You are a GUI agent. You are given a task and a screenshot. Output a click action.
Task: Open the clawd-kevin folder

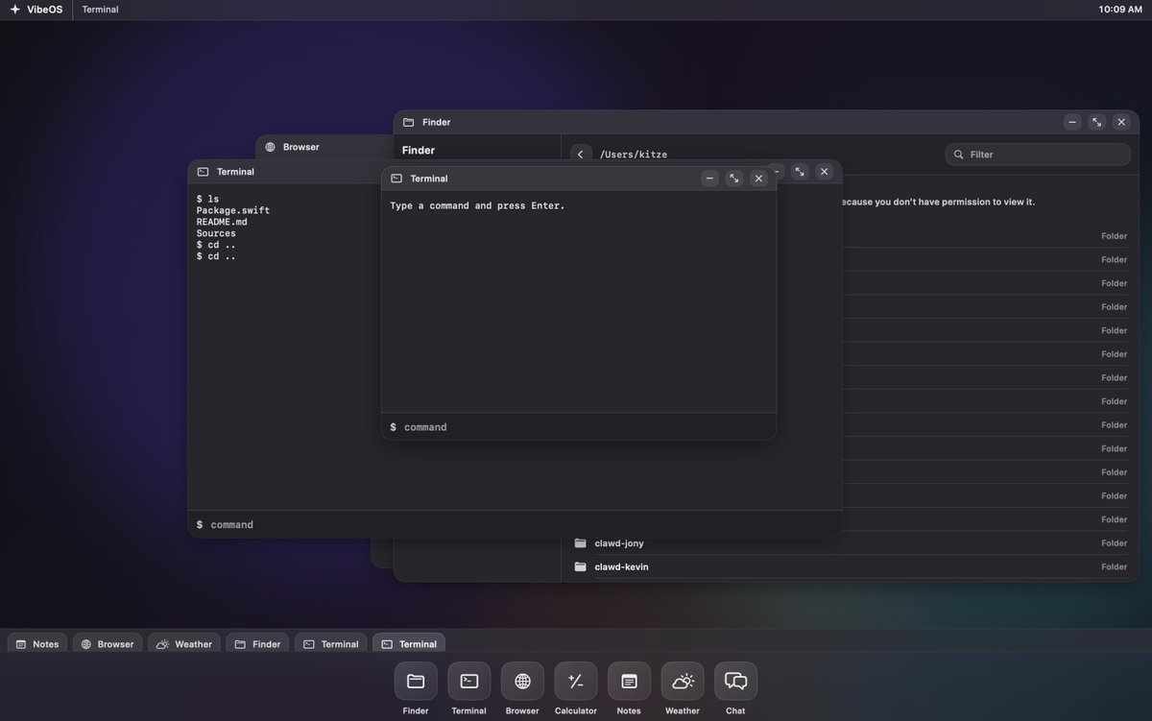620,566
